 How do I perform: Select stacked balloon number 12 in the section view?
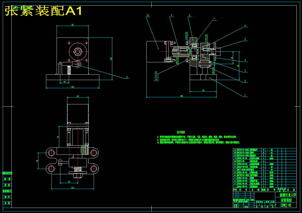(156, 72)
